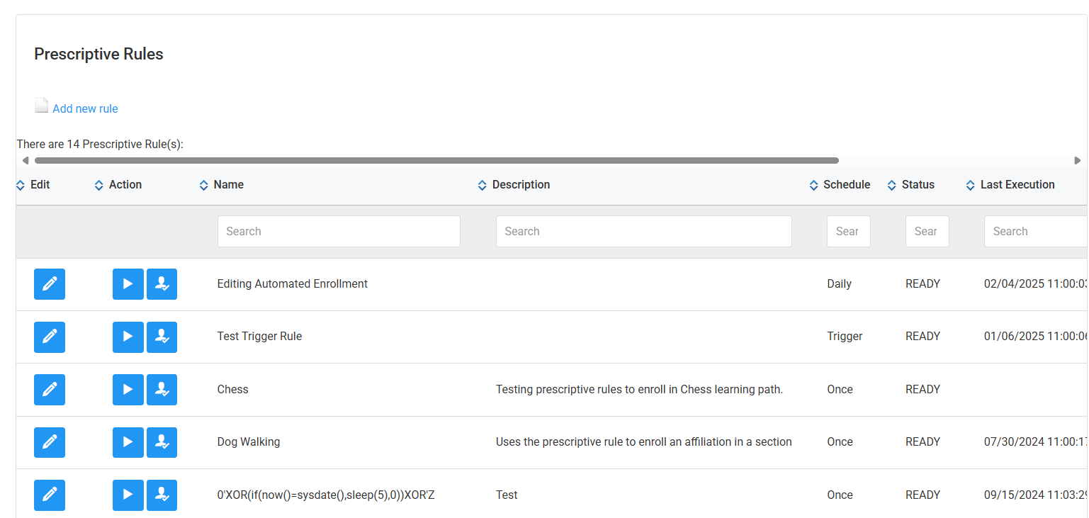Click user-check icon for Test Trigger Rule
The image size is (1089, 518).
tap(162, 337)
